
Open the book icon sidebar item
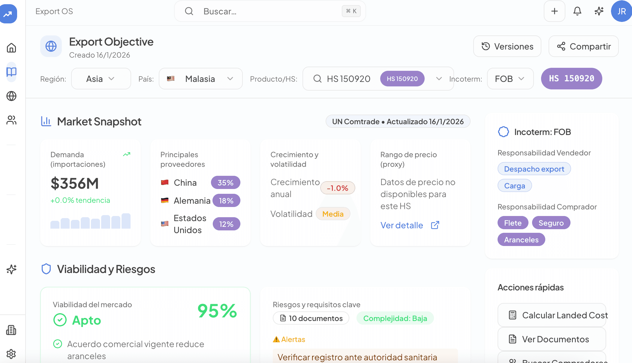[x=11, y=72]
